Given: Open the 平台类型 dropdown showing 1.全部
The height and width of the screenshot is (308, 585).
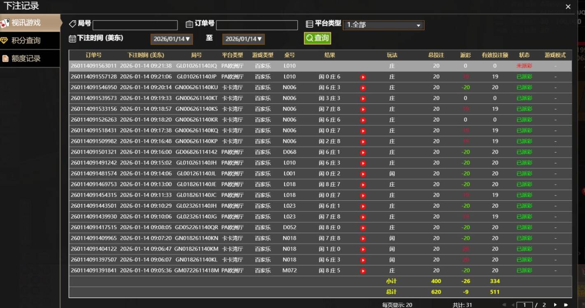Looking at the screenshot, I should [x=383, y=25].
